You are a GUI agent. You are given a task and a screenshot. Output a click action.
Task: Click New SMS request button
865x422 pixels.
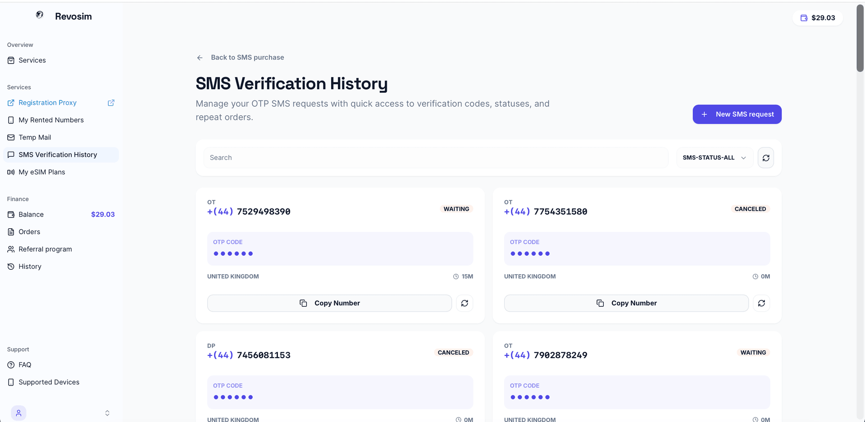[737, 114]
